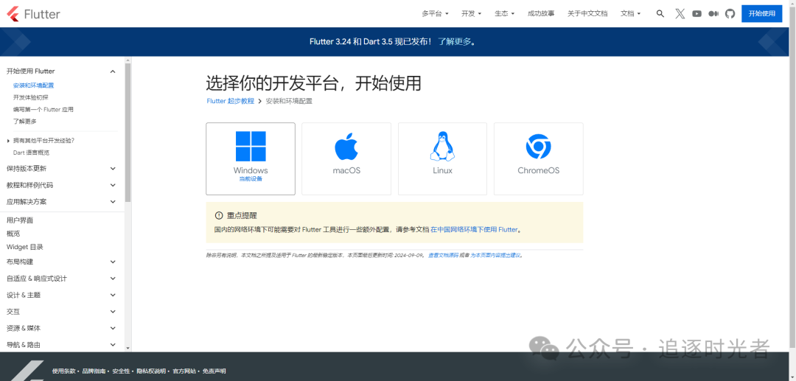The image size is (796, 381).
Task: Open the 多平台 dropdown menu
Action: tap(435, 14)
